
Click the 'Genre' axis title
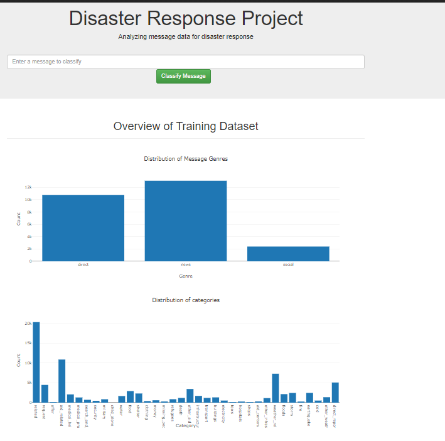pos(186,276)
